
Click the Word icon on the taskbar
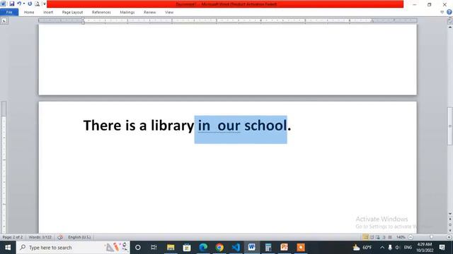tap(252, 248)
